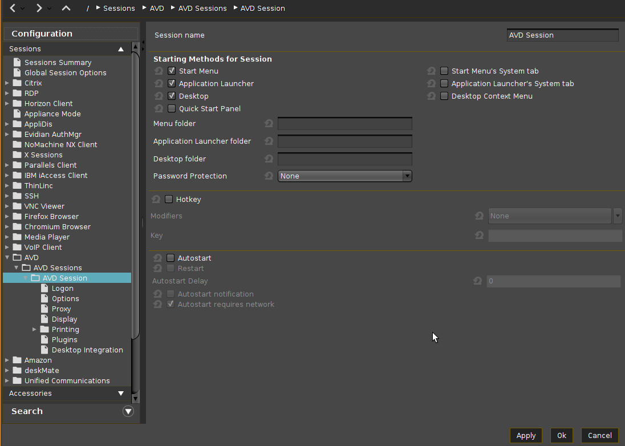Click the reset icon next to Hotkey
Viewport: 625px width, 446px height.
156,200
